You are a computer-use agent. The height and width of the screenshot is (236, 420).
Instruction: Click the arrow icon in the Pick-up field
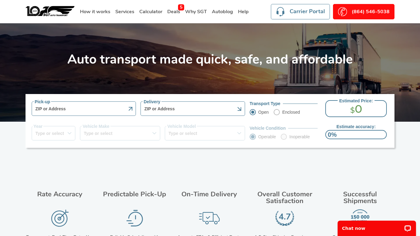(x=130, y=108)
